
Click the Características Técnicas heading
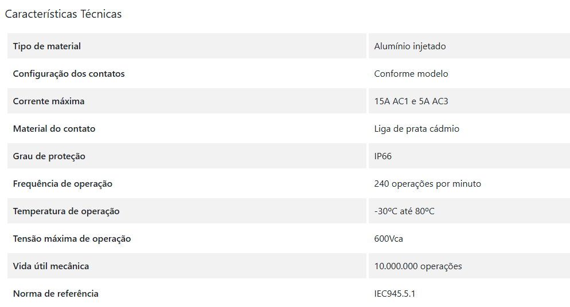click(63, 14)
